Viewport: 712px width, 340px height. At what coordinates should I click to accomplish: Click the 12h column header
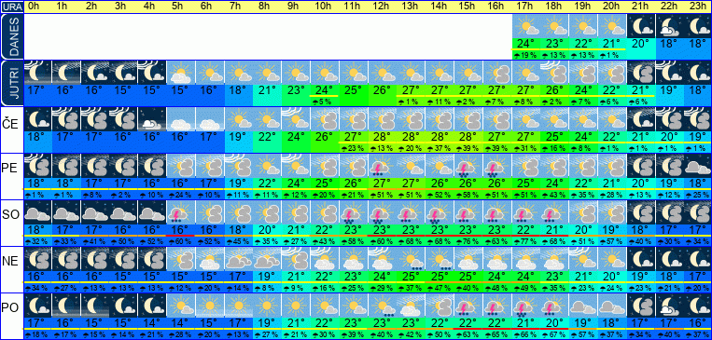[x=382, y=7]
